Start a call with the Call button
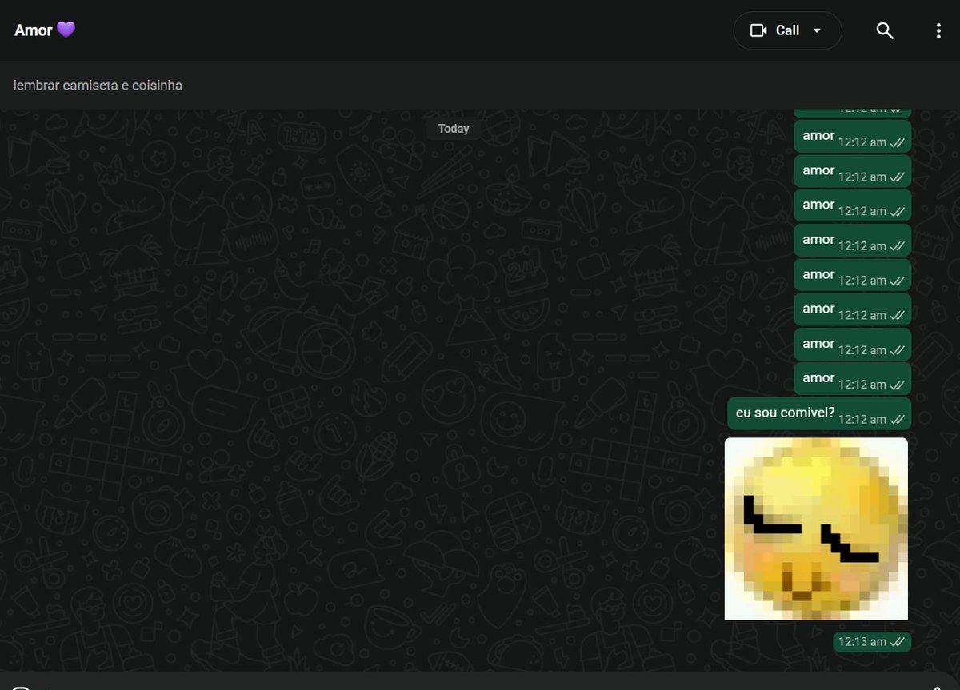960x690 pixels. tap(787, 30)
